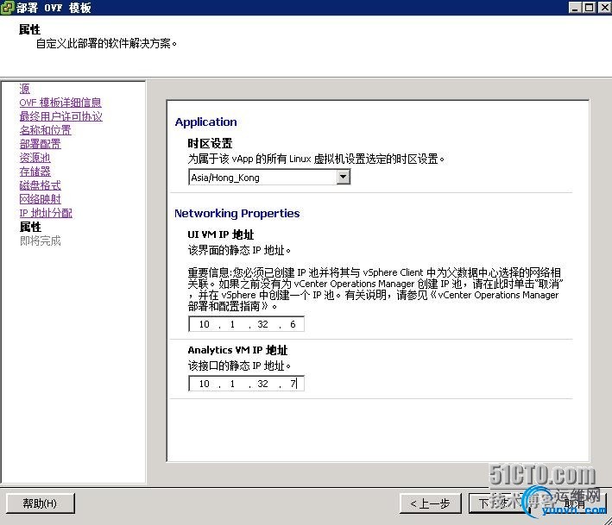Click the 帮助(H) help button
Image resolution: width=612 pixels, height=525 pixels.
[41, 503]
